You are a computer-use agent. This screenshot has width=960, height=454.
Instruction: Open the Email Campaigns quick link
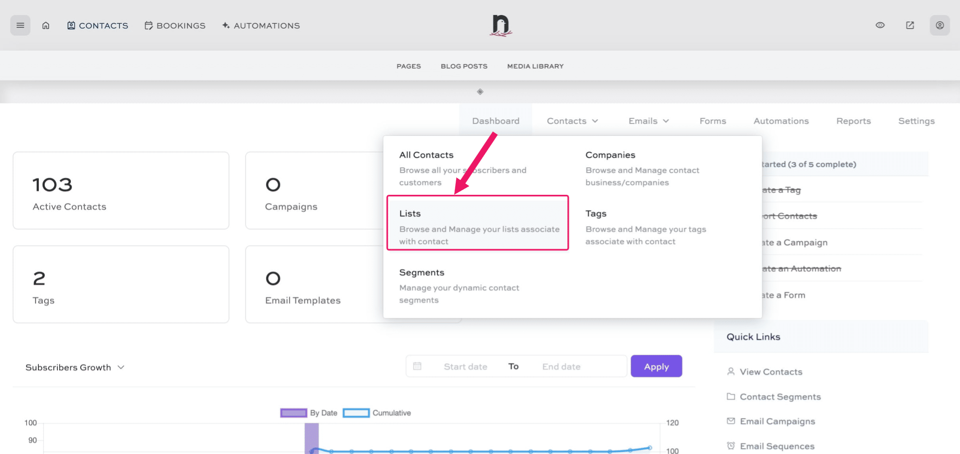[x=777, y=421]
